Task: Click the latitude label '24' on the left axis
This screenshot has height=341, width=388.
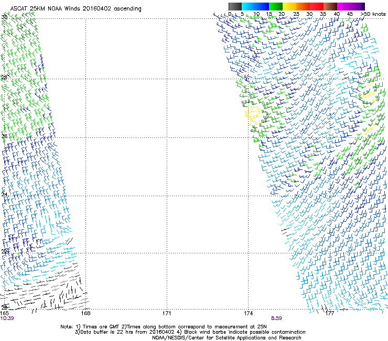Action: (x=4, y=195)
